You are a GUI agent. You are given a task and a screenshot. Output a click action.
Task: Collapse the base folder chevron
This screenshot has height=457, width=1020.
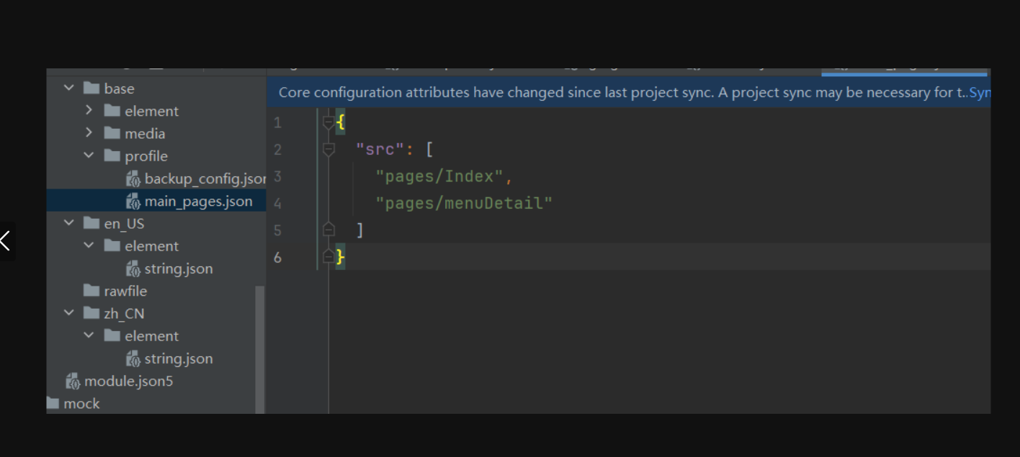click(x=69, y=89)
